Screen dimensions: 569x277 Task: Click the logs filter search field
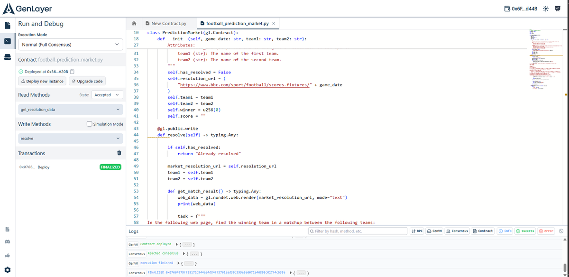pyautogui.click(x=357, y=231)
